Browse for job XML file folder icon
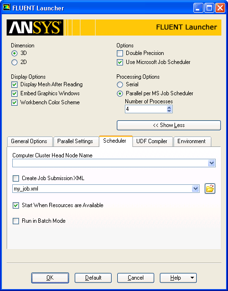 click(210, 189)
